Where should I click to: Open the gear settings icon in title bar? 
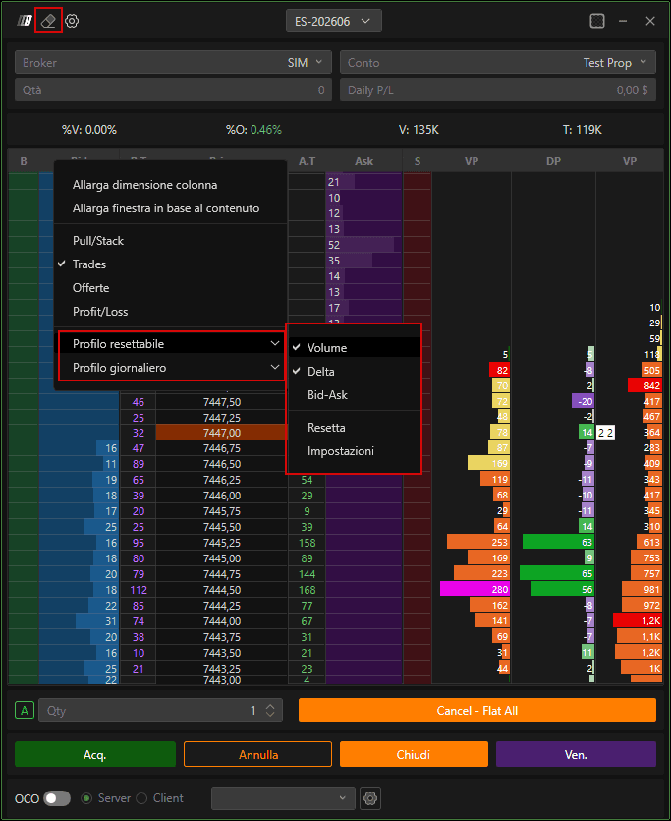pos(72,21)
